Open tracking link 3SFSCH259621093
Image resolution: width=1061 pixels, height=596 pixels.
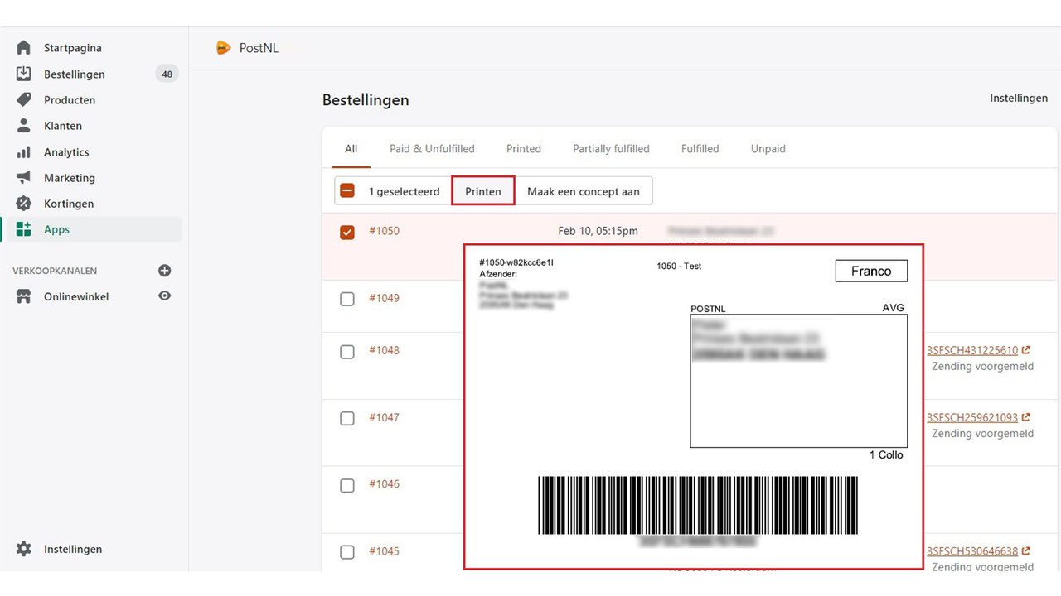(972, 417)
